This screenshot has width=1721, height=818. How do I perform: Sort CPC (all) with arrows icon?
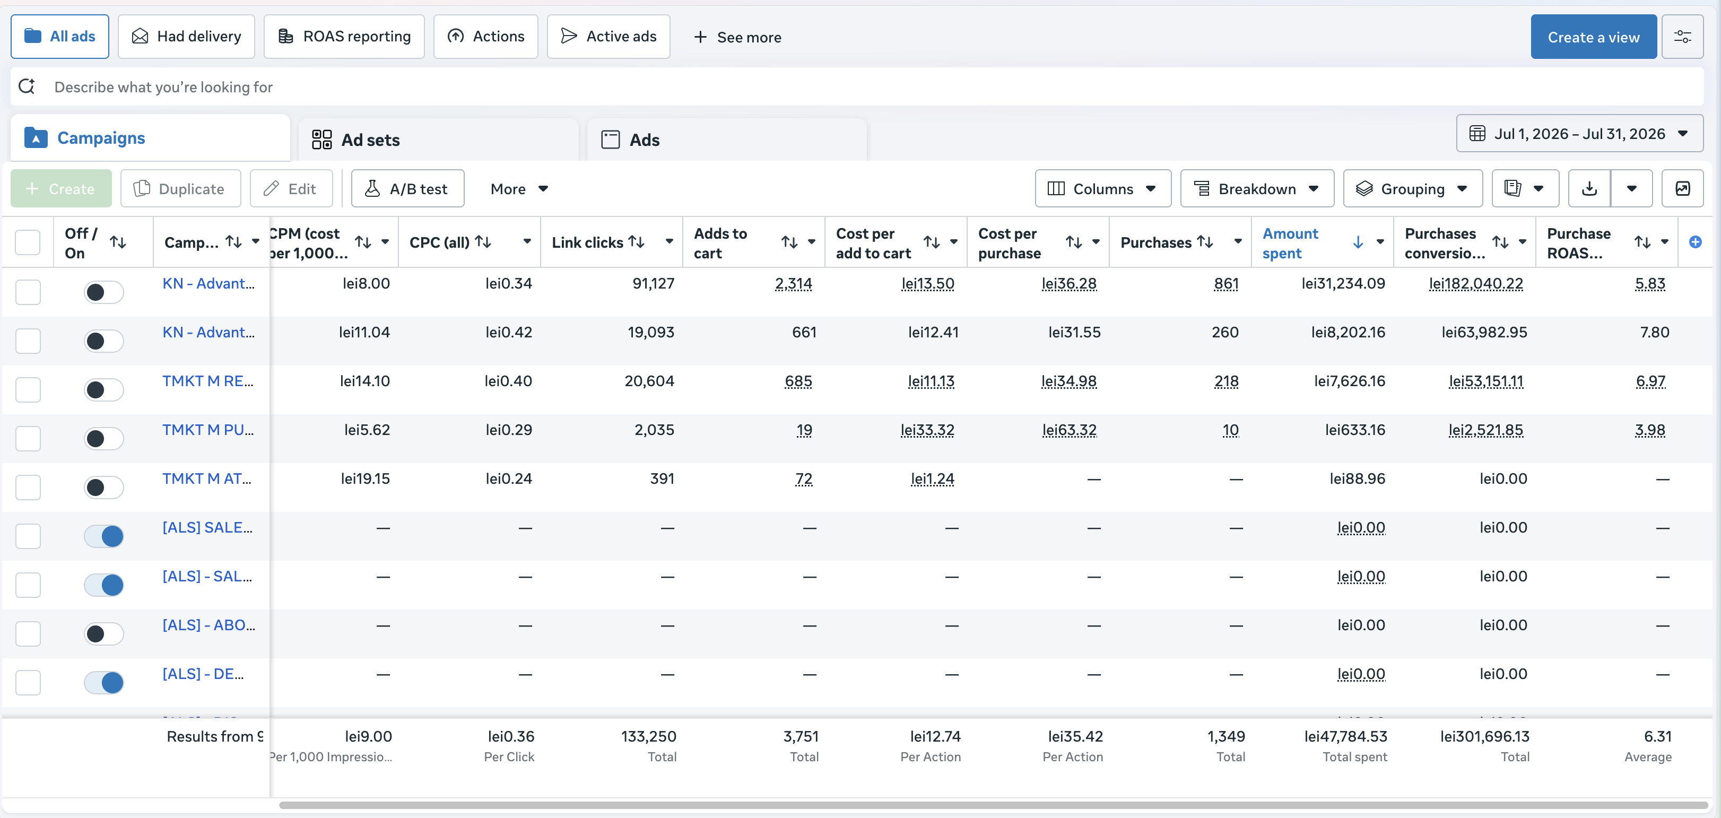483,242
